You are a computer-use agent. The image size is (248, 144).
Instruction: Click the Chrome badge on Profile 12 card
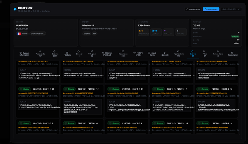click(69, 89)
